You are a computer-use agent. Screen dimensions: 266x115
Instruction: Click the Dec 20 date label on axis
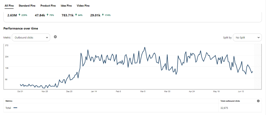[x=69, y=91]
